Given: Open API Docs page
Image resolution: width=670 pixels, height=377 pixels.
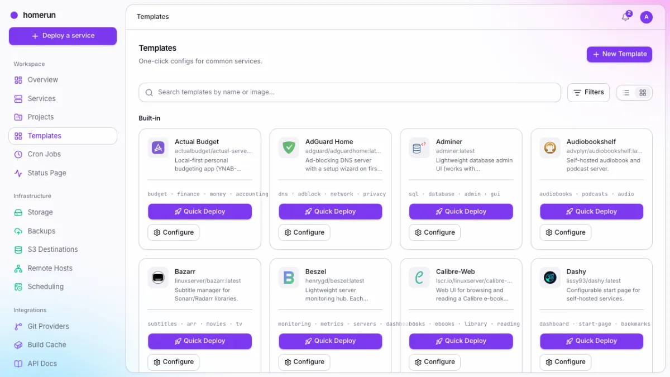Looking at the screenshot, I should tap(63, 364).
